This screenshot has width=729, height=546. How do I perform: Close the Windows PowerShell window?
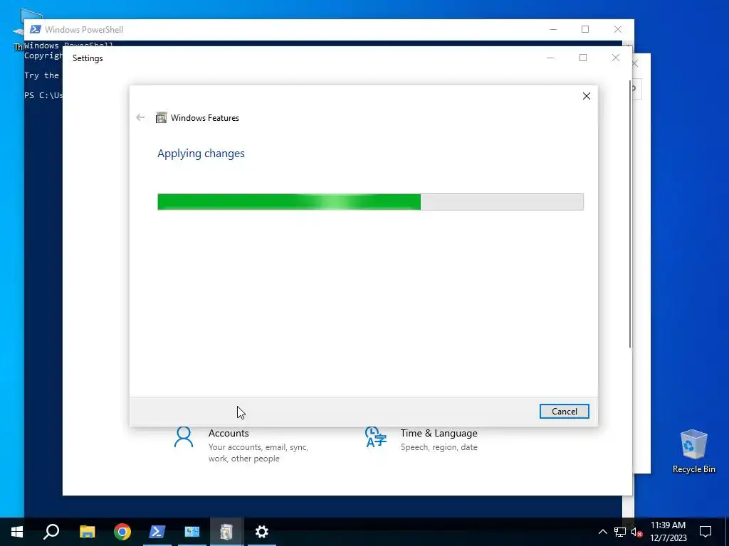coord(618,29)
